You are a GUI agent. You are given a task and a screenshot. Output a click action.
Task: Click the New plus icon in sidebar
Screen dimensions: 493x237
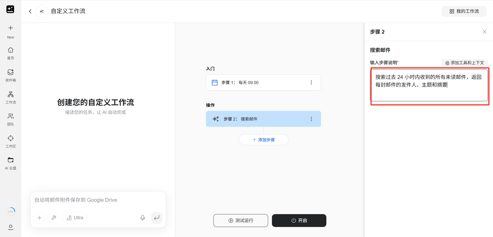coord(11,28)
